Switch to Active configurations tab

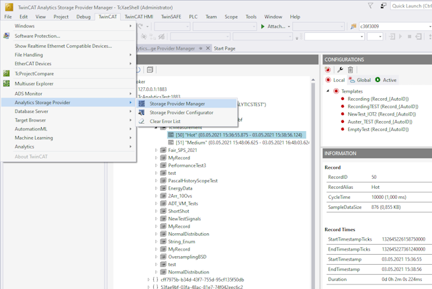pyautogui.click(x=386, y=80)
